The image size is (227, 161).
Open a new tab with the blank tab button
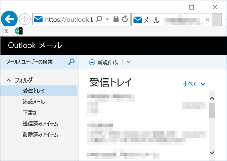point(217,20)
